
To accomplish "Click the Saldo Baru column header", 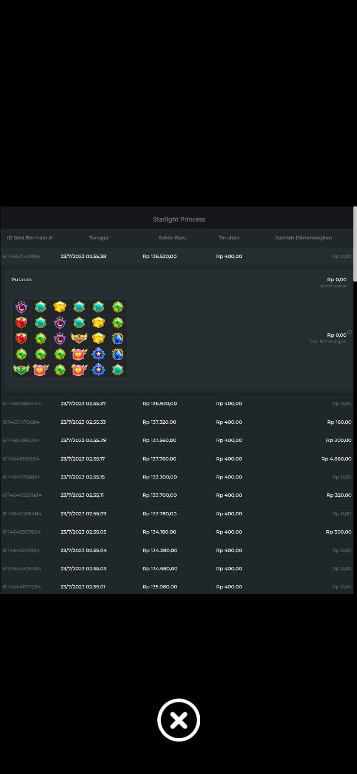I will 172,238.
